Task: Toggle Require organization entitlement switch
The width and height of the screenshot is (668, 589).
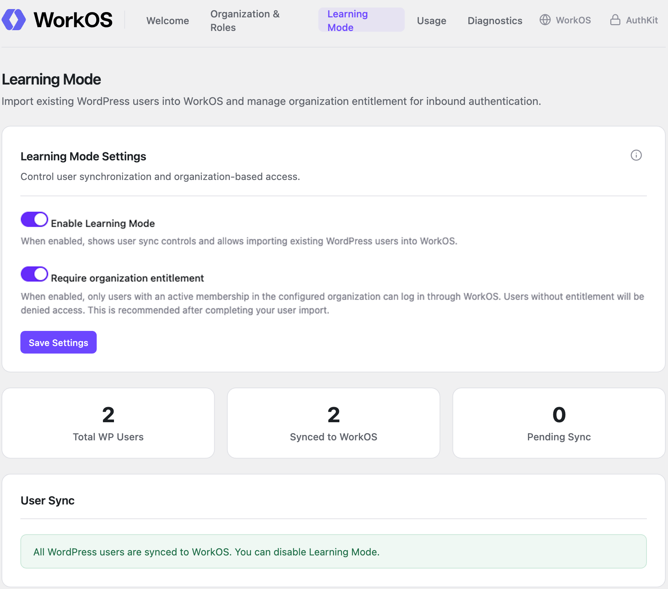Action: click(34, 274)
